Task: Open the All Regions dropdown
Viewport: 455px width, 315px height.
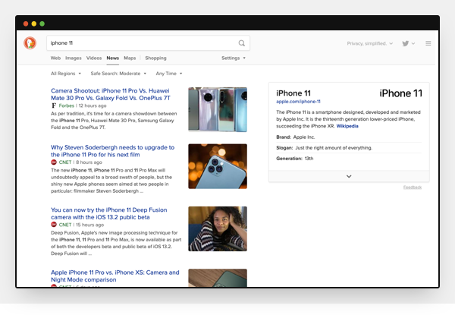Action: [65, 74]
